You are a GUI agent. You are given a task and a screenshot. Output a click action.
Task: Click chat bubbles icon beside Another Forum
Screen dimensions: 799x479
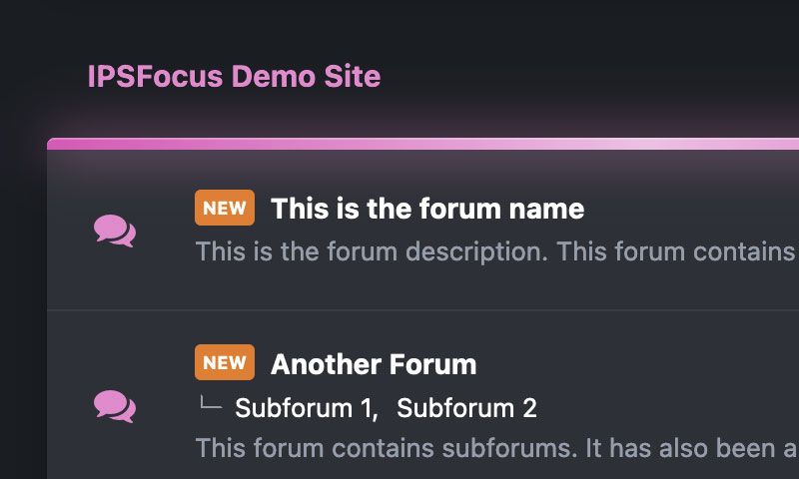(x=115, y=406)
